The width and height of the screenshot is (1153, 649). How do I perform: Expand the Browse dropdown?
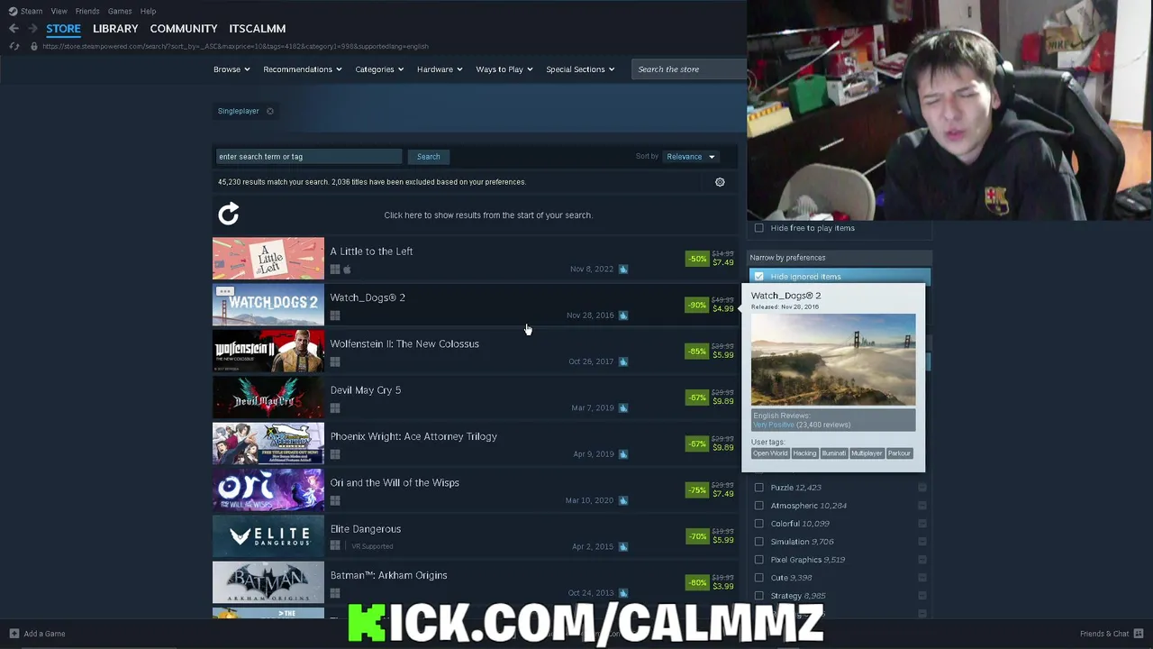[232, 69]
